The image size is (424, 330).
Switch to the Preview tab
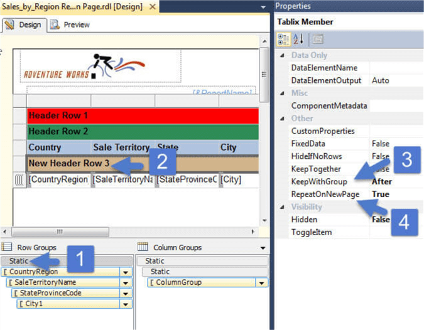click(x=70, y=25)
